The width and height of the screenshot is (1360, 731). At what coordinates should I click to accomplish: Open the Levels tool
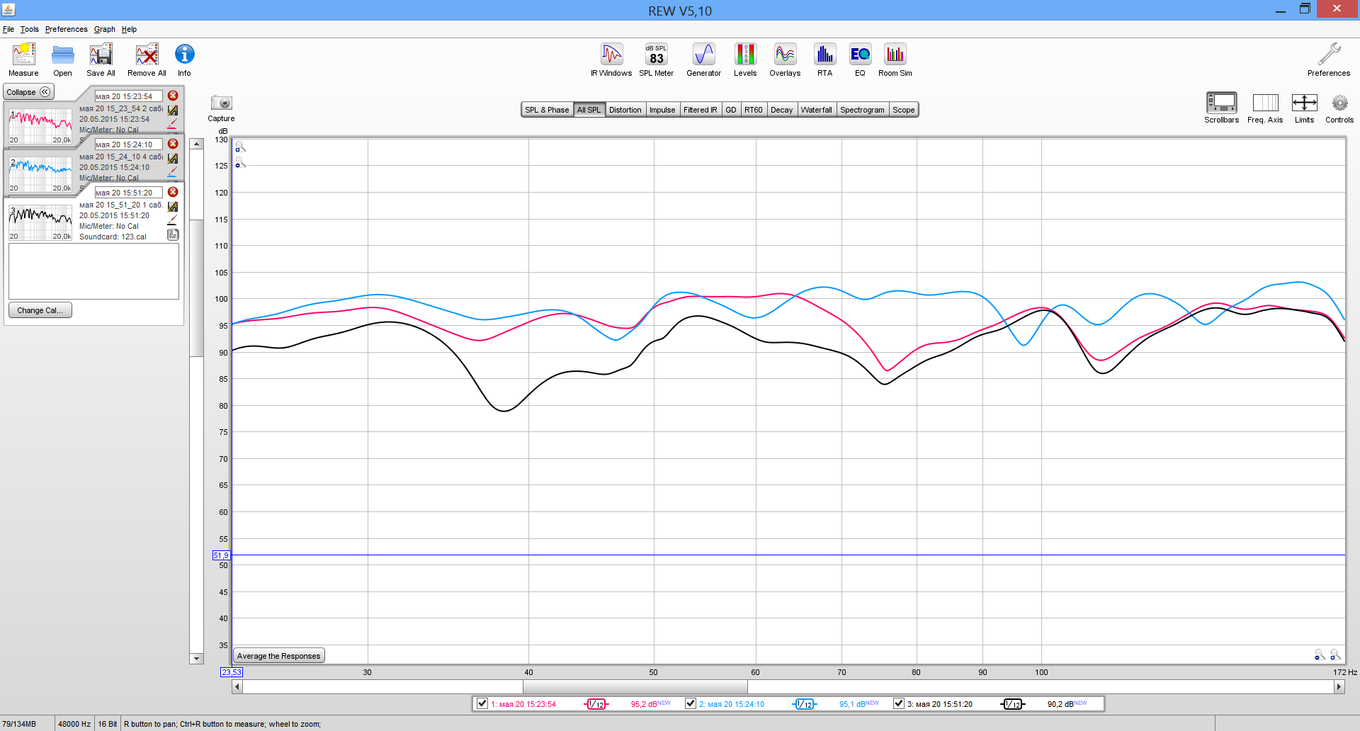[745, 55]
